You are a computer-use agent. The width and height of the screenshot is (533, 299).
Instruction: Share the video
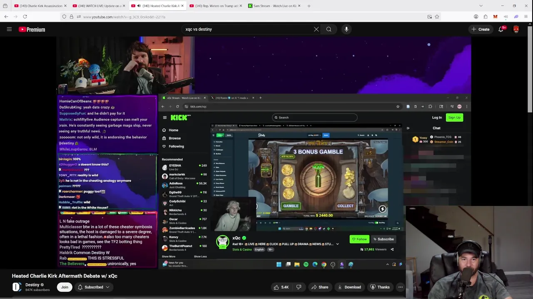click(x=319, y=287)
